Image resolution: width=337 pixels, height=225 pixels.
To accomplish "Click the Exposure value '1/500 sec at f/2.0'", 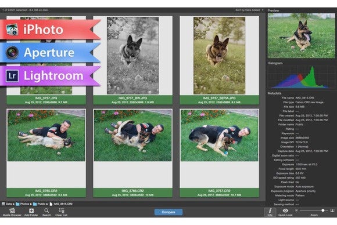I will pos(306,165).
